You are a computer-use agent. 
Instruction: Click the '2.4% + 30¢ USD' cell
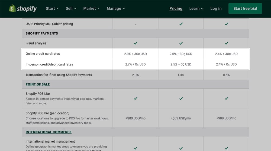pyautogui.click(x=226, y=54)
